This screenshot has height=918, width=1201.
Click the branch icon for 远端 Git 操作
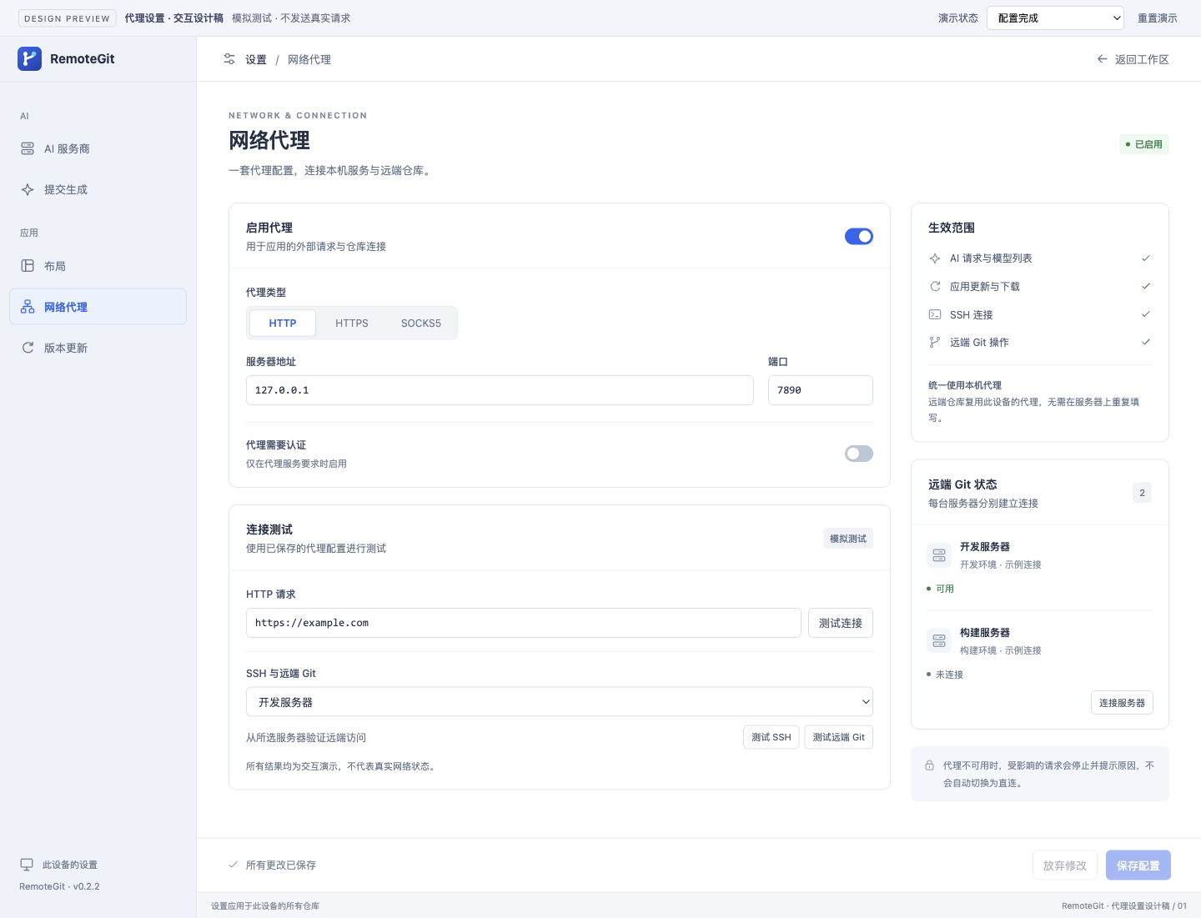coord(935,342)
